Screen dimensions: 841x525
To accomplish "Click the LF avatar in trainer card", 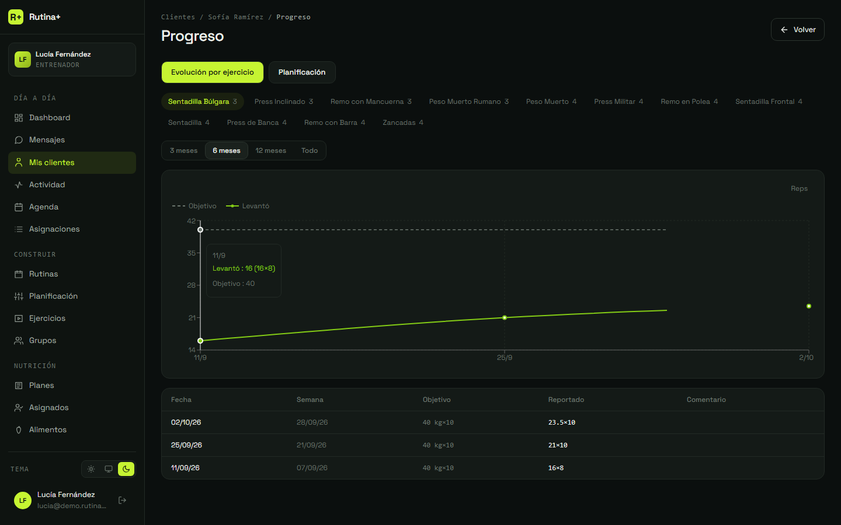I will click(x=23, y=60).
